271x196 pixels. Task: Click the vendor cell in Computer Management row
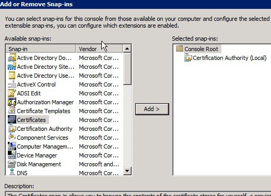[x=99, y=146]
